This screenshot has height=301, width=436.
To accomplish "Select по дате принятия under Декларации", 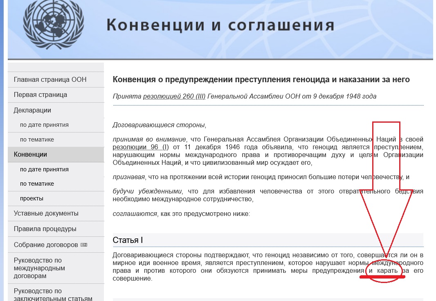I will tap(44, 125).
